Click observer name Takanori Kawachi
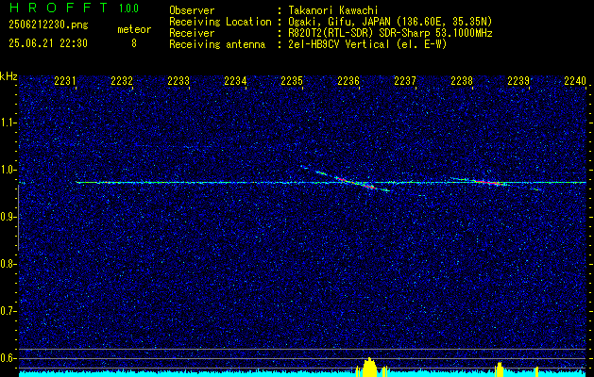This screenshot has width=594, height=377. 333,10
